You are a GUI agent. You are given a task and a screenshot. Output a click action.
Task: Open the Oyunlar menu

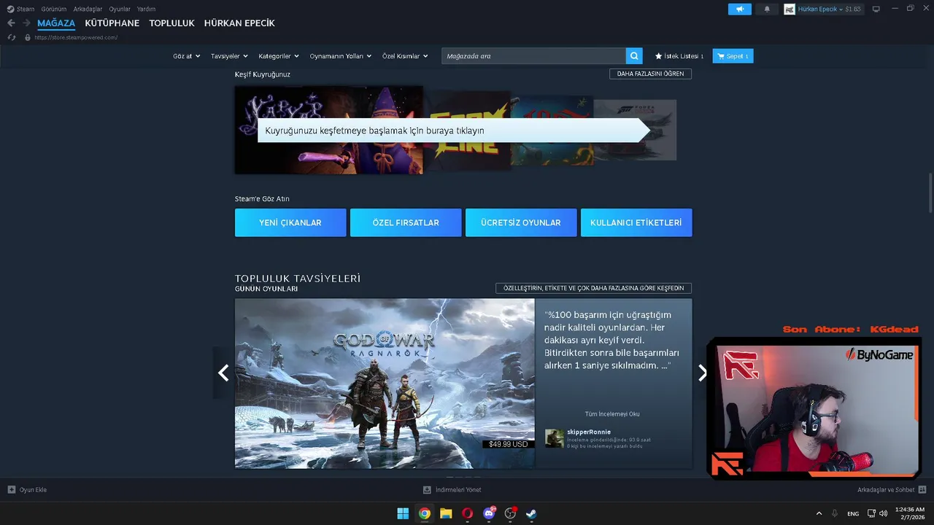pos(120,9)
